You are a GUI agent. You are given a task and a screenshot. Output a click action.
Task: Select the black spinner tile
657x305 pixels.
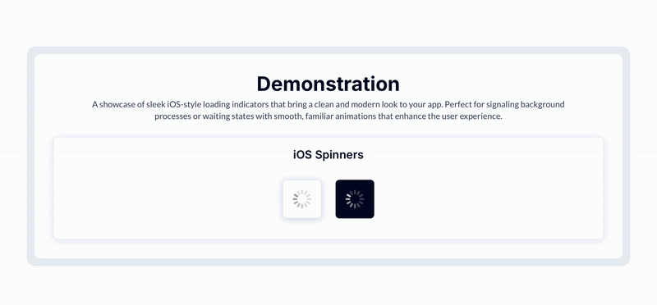(x=355, y=198)
